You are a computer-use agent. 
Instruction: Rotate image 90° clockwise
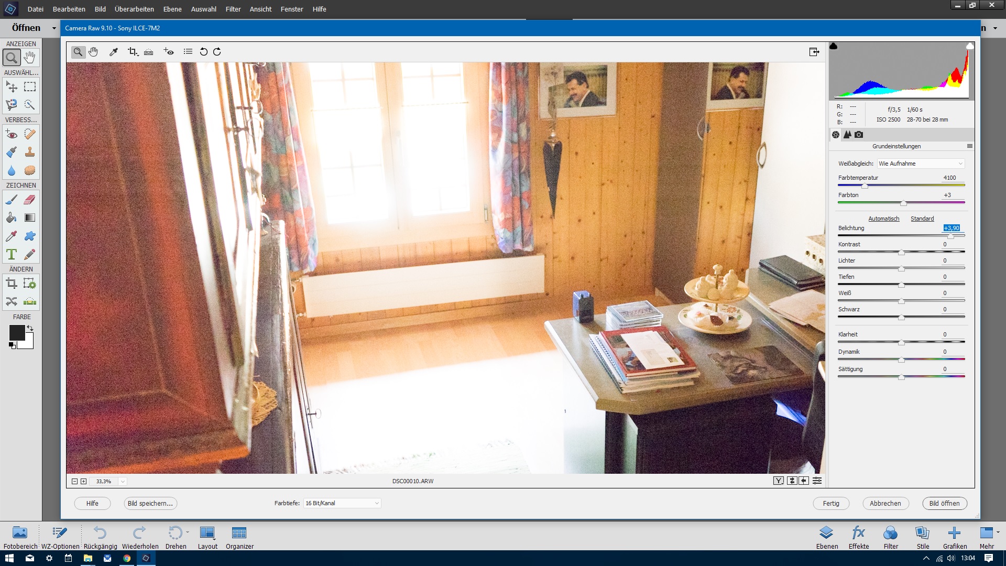(x=217, y=51)
